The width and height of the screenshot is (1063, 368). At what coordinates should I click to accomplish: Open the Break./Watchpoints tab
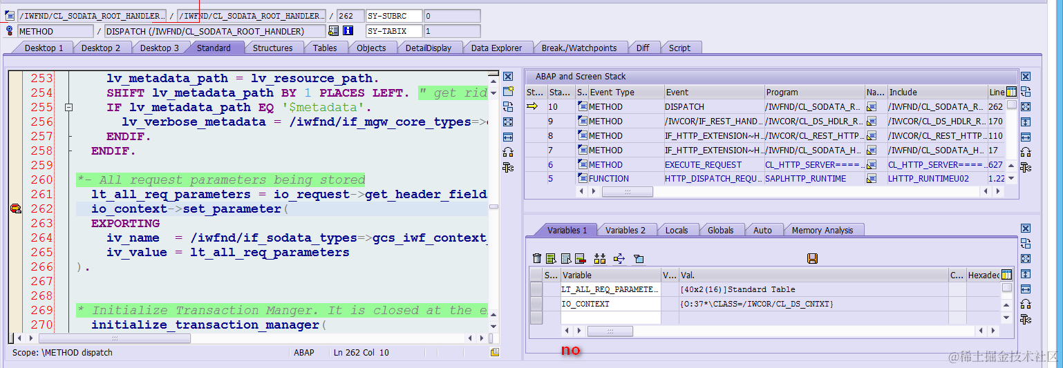coord(578,48)
